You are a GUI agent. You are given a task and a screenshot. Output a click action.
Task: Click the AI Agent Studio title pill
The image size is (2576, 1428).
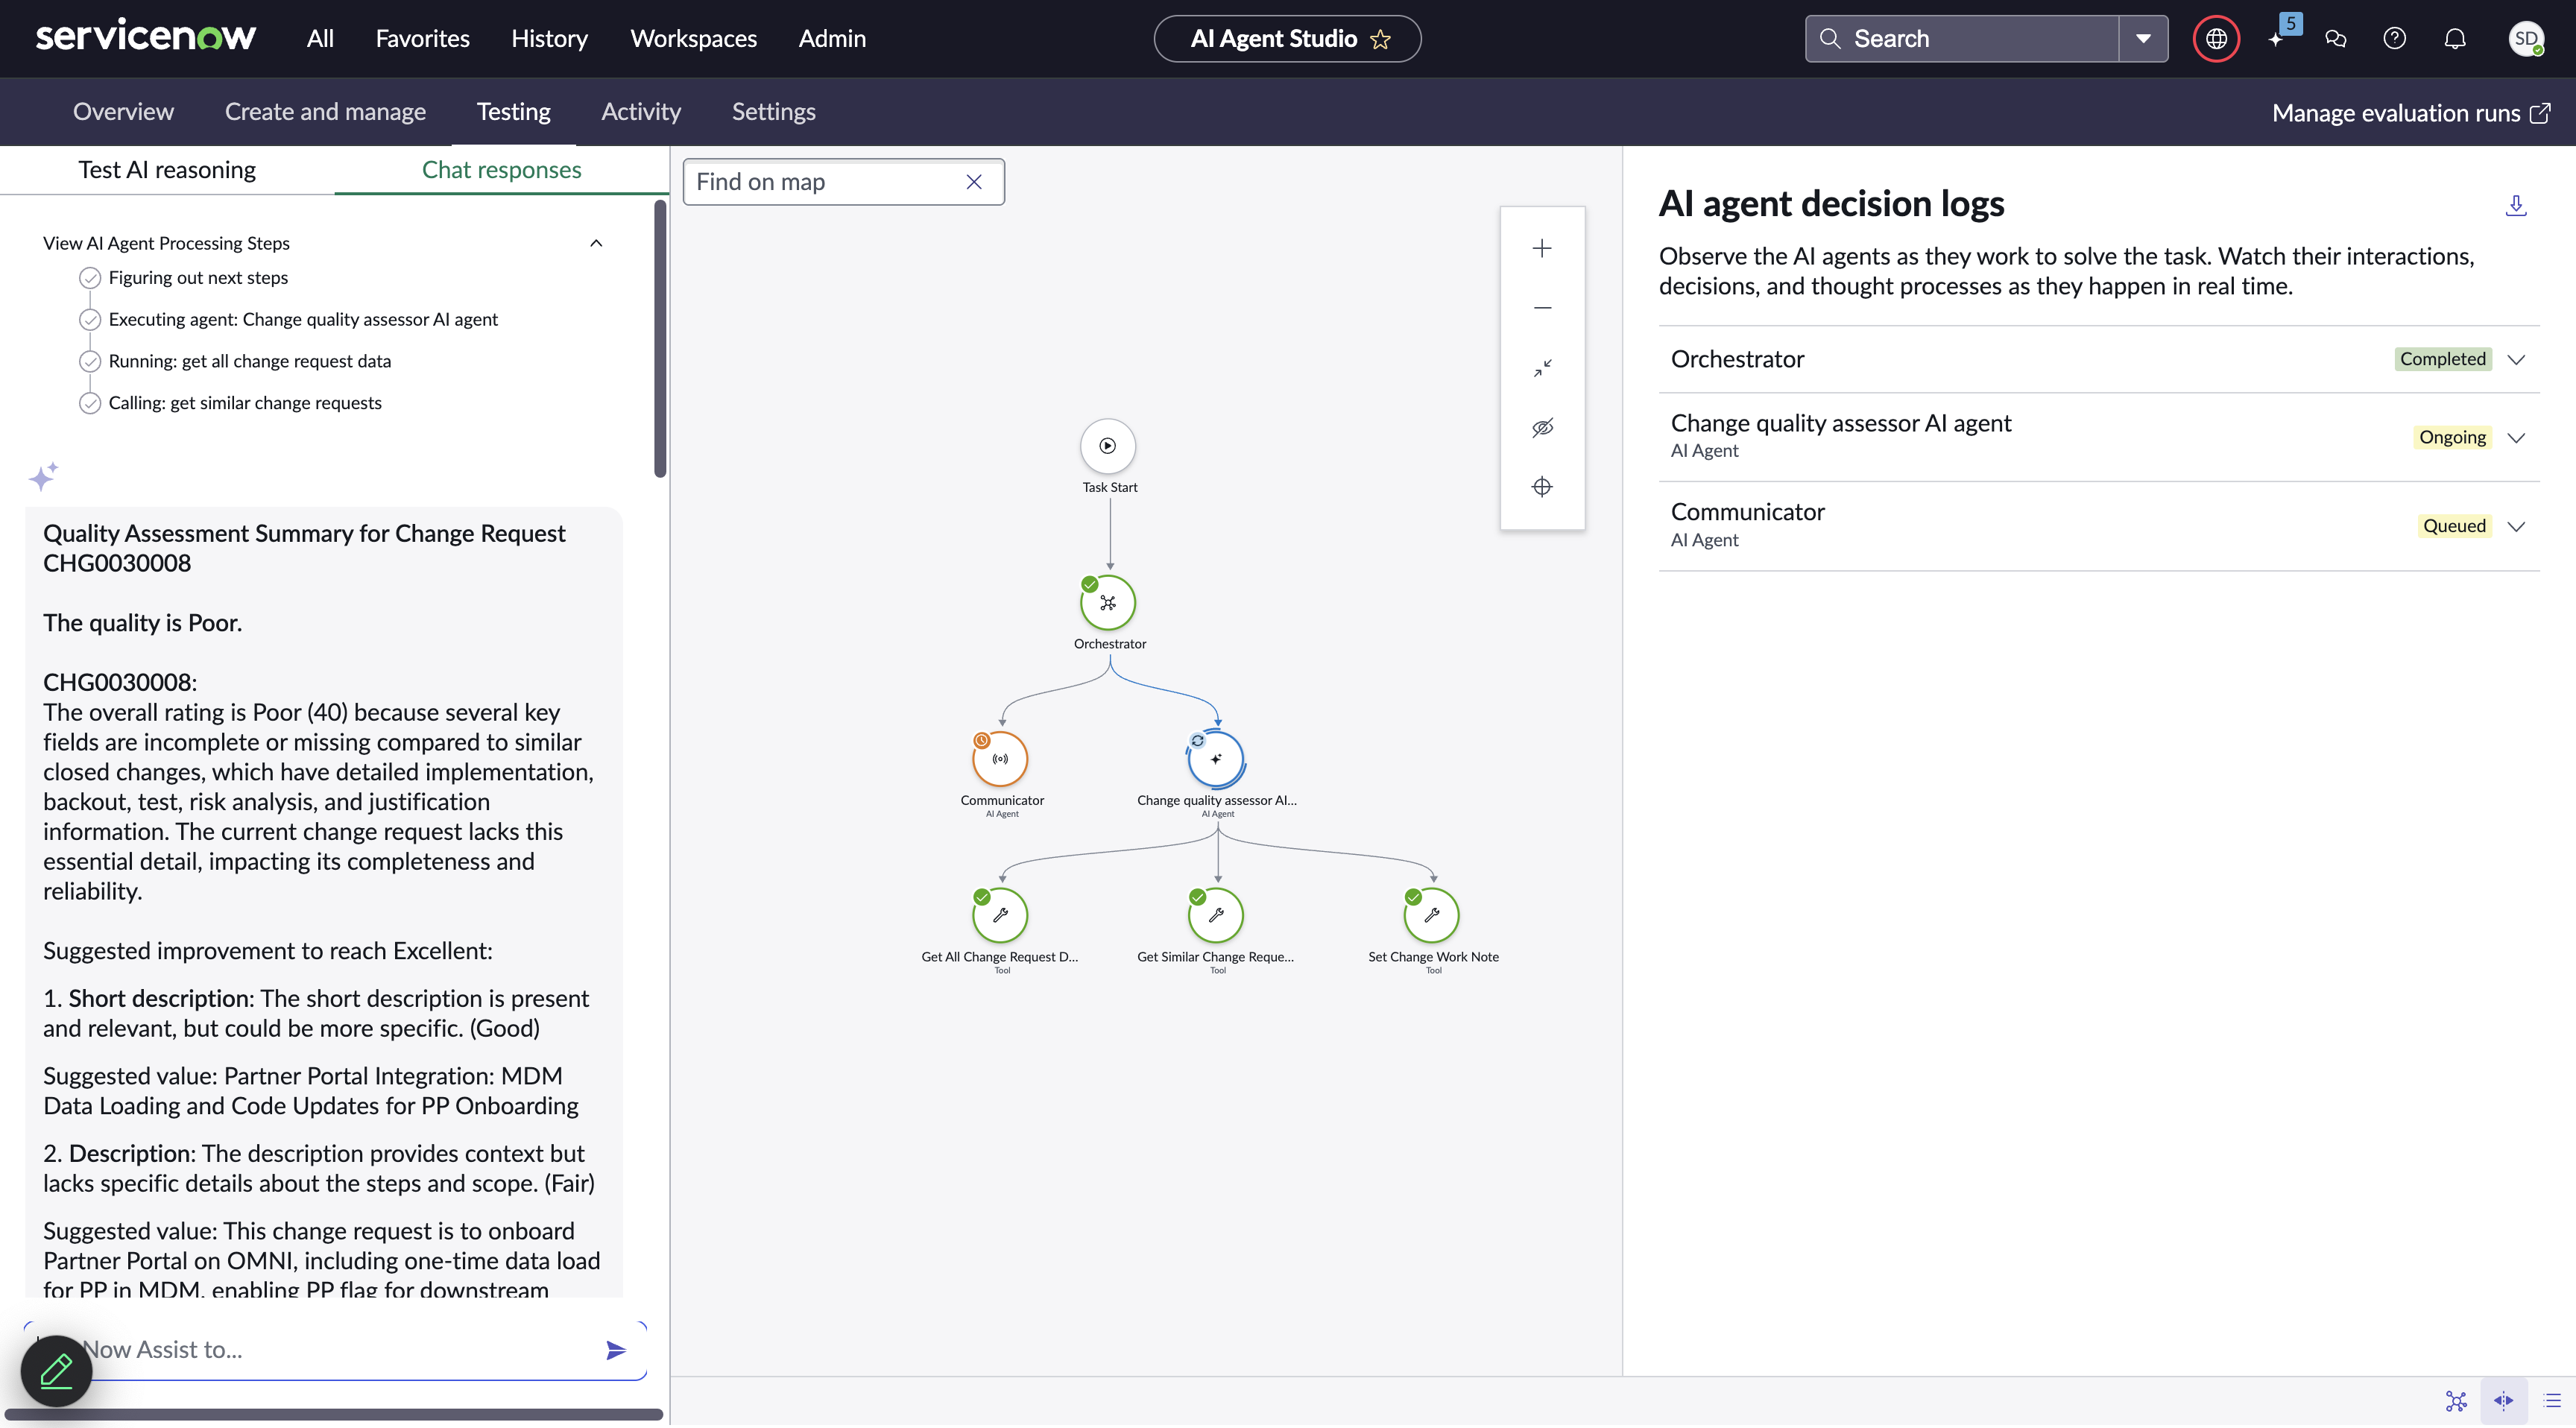1287,39
